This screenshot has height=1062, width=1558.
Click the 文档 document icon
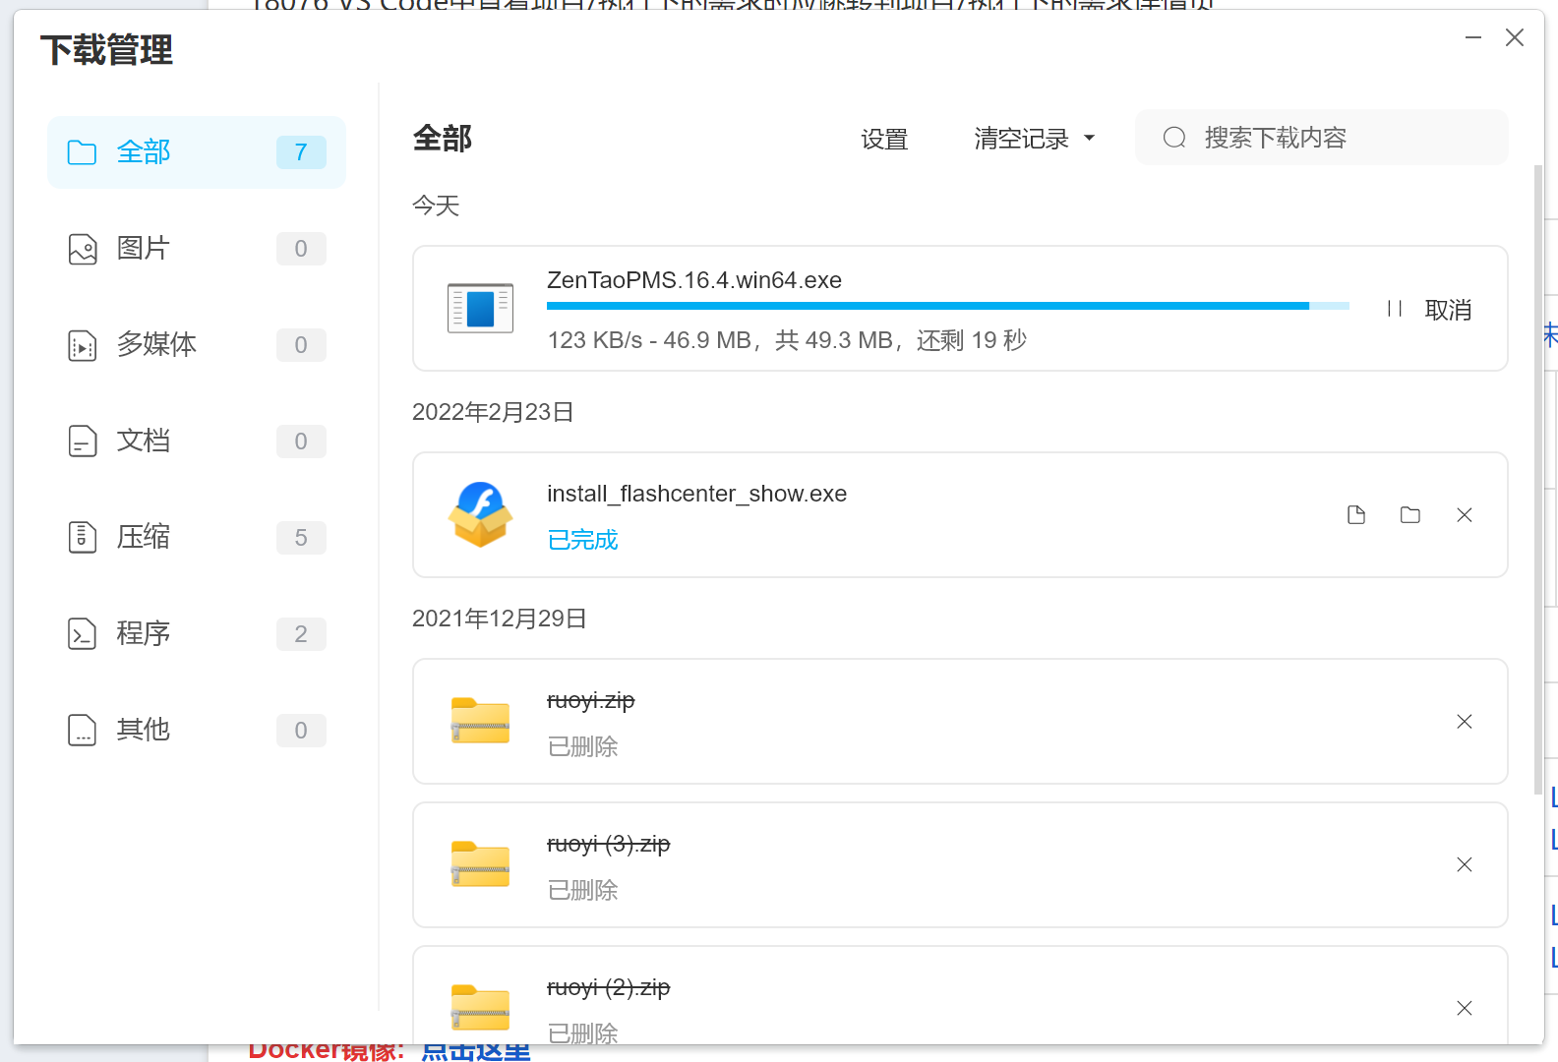tap(83, 442)
